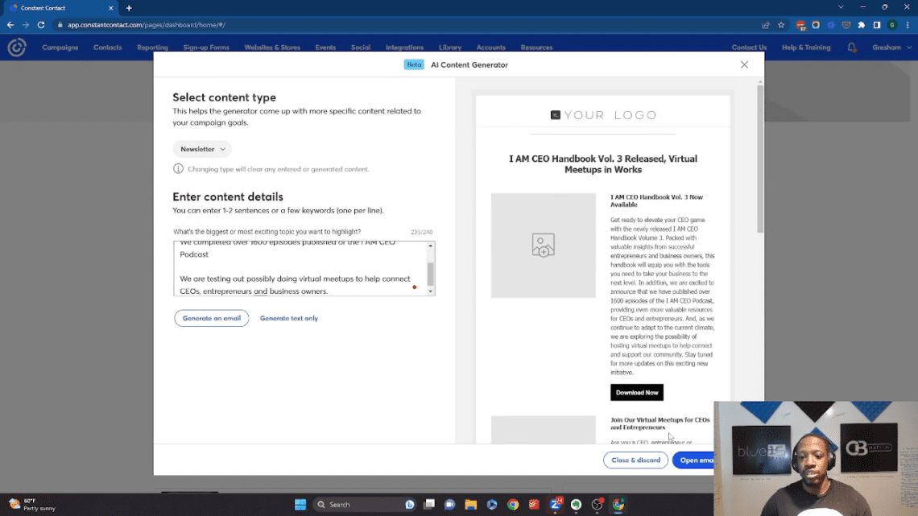Toggle the bookmark star for this page
This screenshot has width=918, height=516.
click(x=781, y=25)
